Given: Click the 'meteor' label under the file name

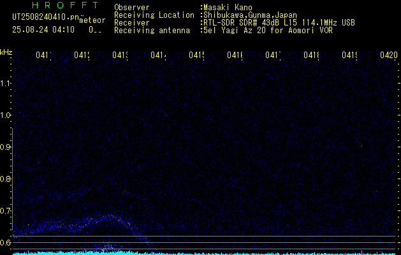Looking at the screenshot, I should (x=92, y=20).
